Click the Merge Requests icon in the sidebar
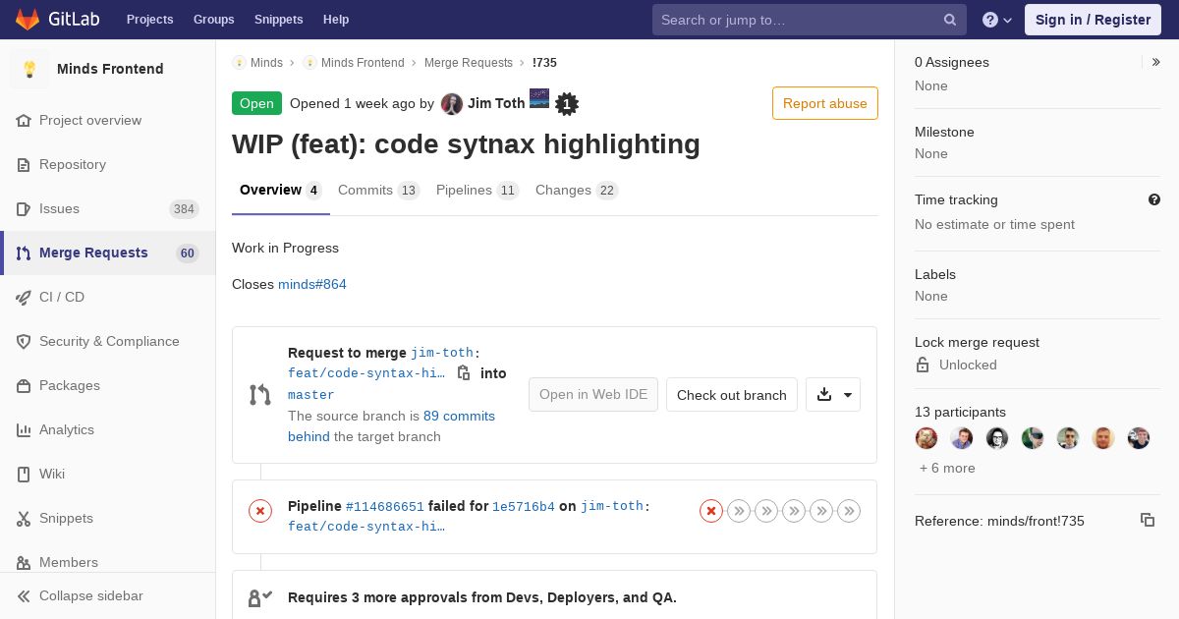 click(24, 253)
